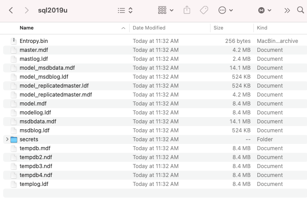Expand the secrets folder disclosure triangle

pos(7,139)
